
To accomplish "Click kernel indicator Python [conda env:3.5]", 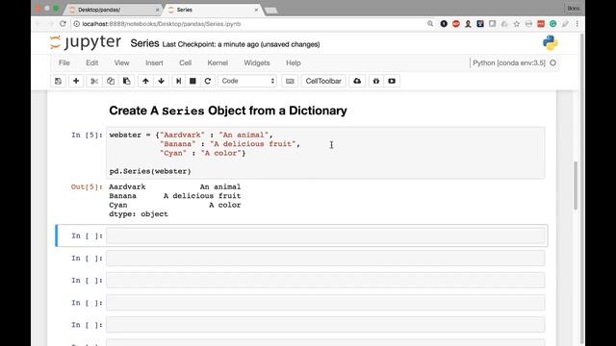I will [509, 62].
